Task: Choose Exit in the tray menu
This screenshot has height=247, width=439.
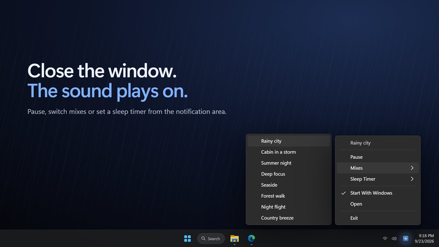Action: 378,218
